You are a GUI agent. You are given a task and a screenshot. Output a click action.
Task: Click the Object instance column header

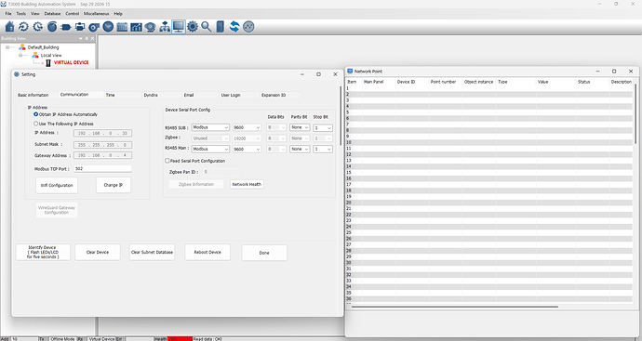478,82
